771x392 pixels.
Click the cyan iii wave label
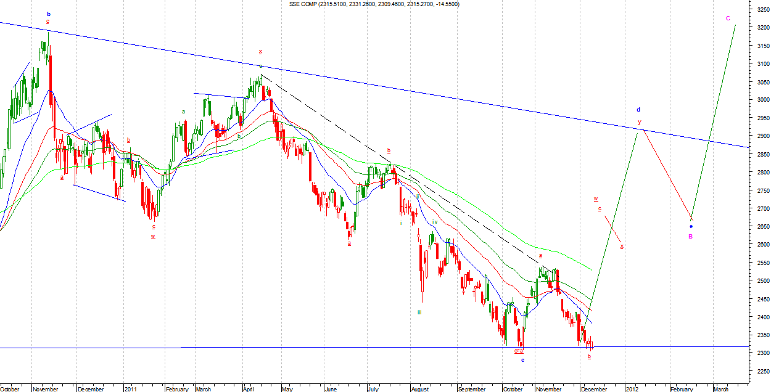point(419,312)
